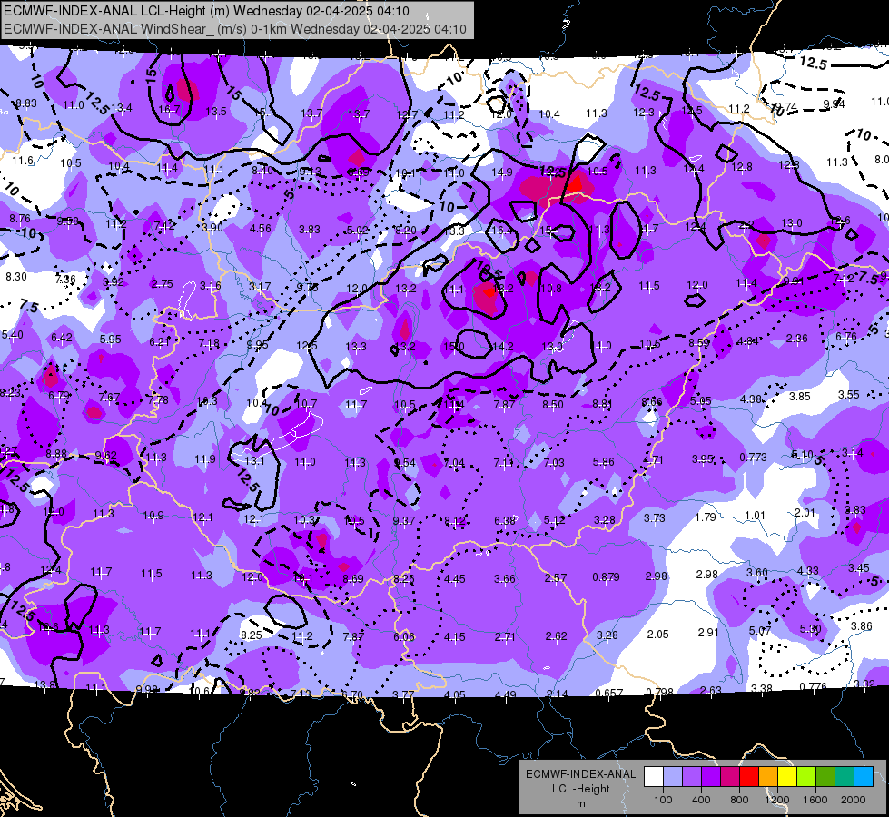Screen dimensions: 889x817
Task: Click the wind shear value 2.01
Action: (805, 513)
